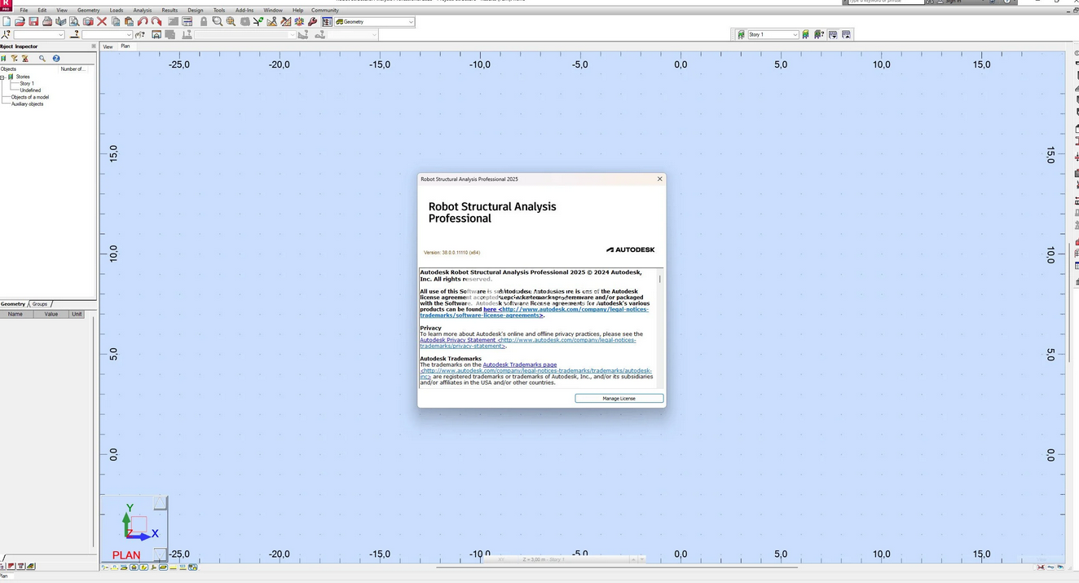Select Objects of a model tree item
Viewport: 1079px width, 583px height.
29,97
